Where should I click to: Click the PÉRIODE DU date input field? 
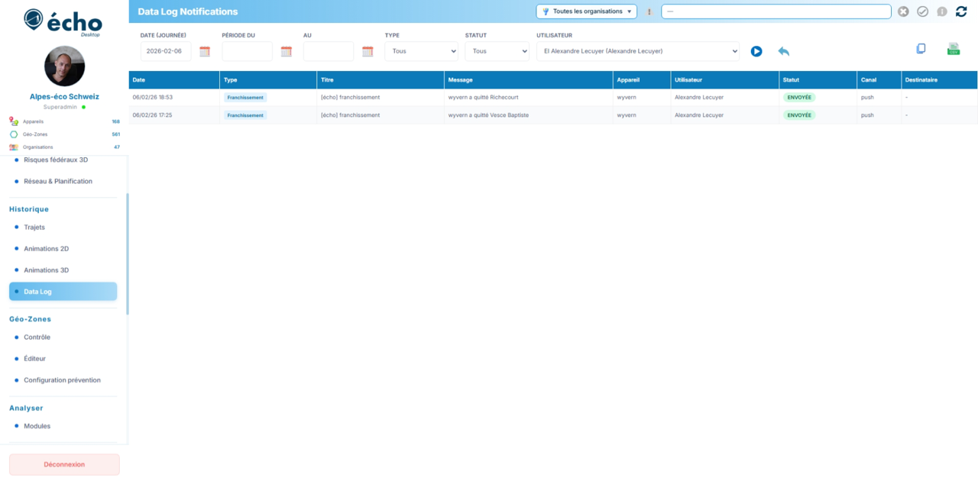point(246,51)
